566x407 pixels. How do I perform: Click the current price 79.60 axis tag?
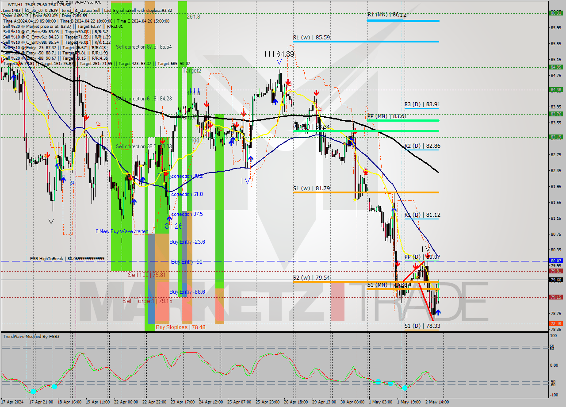(556, 280)
